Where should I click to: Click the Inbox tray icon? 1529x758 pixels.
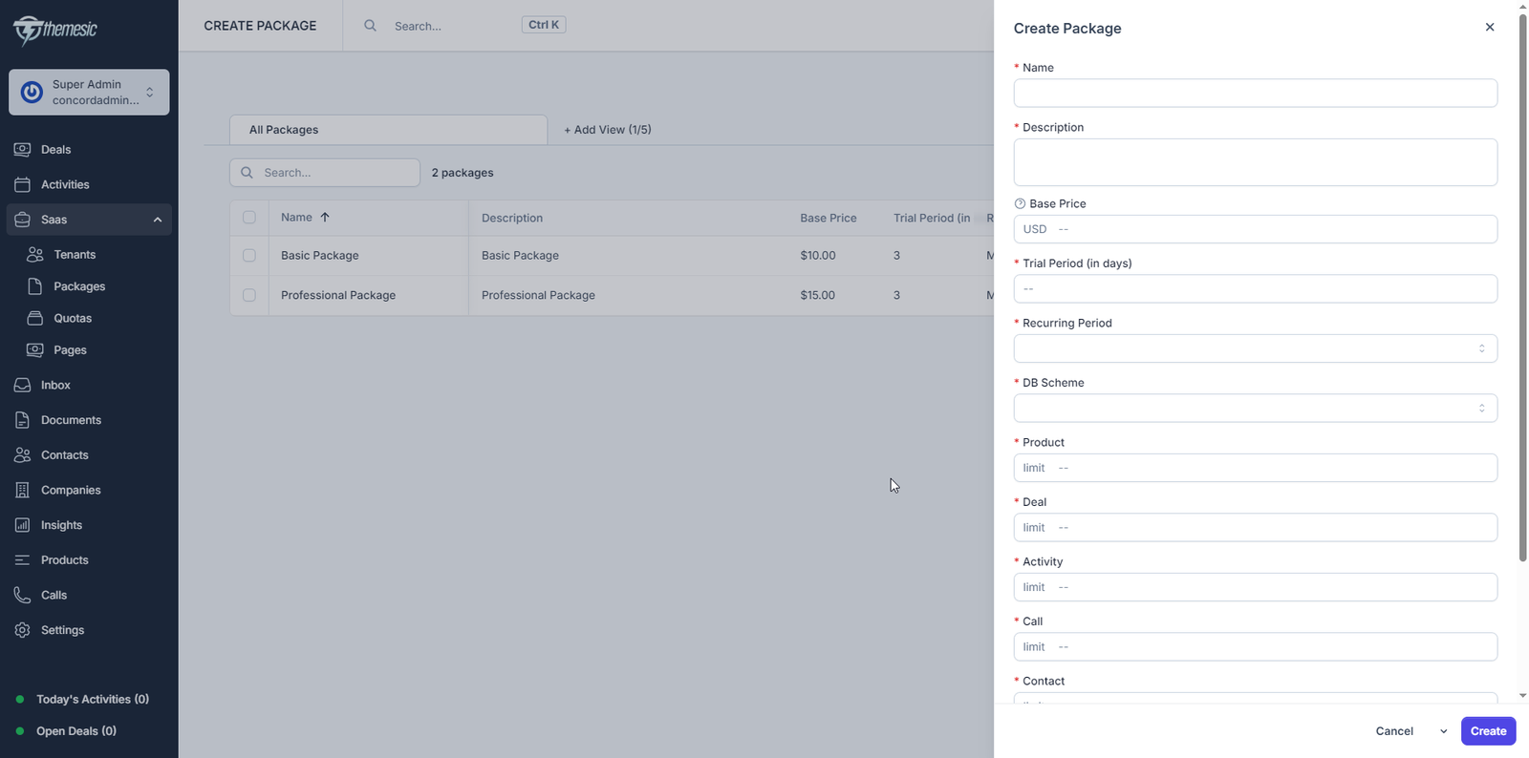(x=22, y=385)
